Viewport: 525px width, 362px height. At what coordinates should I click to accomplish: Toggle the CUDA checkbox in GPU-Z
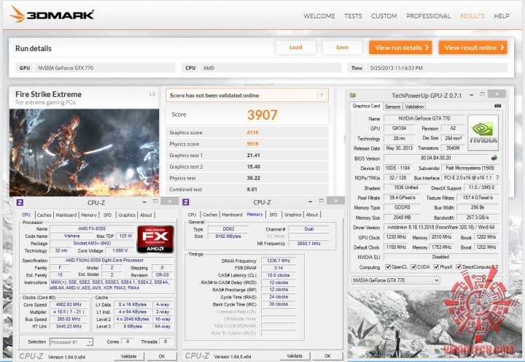(x=413, y=267)
